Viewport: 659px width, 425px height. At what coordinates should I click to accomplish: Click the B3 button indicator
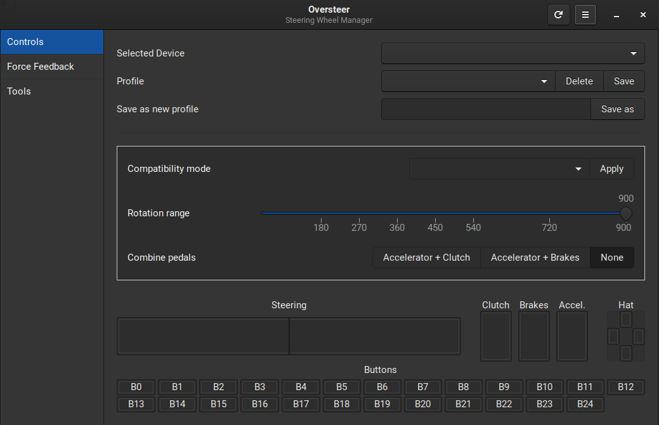coord(260,387)
